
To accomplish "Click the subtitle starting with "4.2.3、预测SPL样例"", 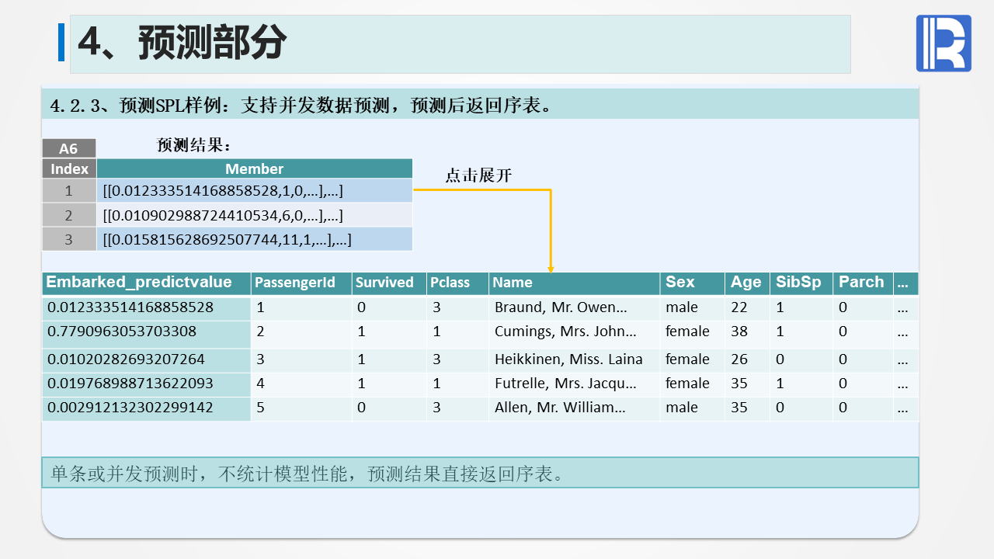I will coord(302,105).
